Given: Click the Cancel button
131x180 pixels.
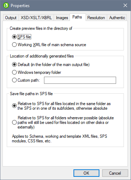Looking at the screenshot, I should (x=115, y=173).
